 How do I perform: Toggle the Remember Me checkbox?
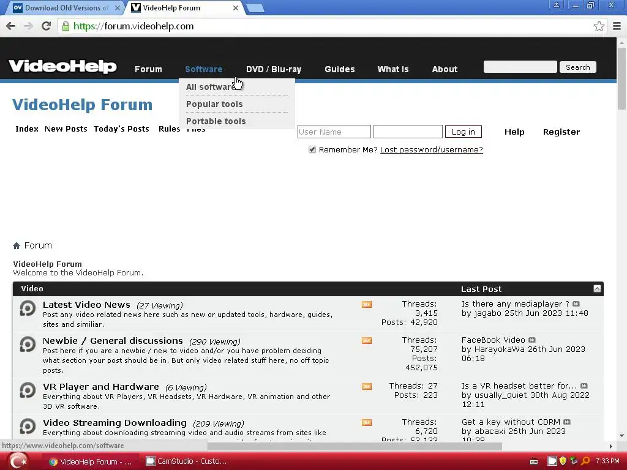point(312,149)
